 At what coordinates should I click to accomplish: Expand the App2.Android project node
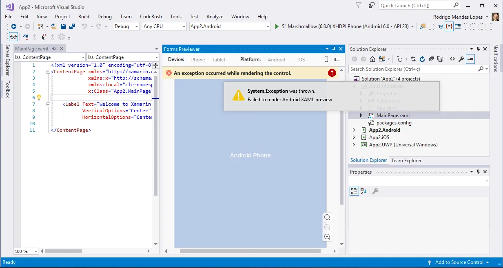coord(354,130)
